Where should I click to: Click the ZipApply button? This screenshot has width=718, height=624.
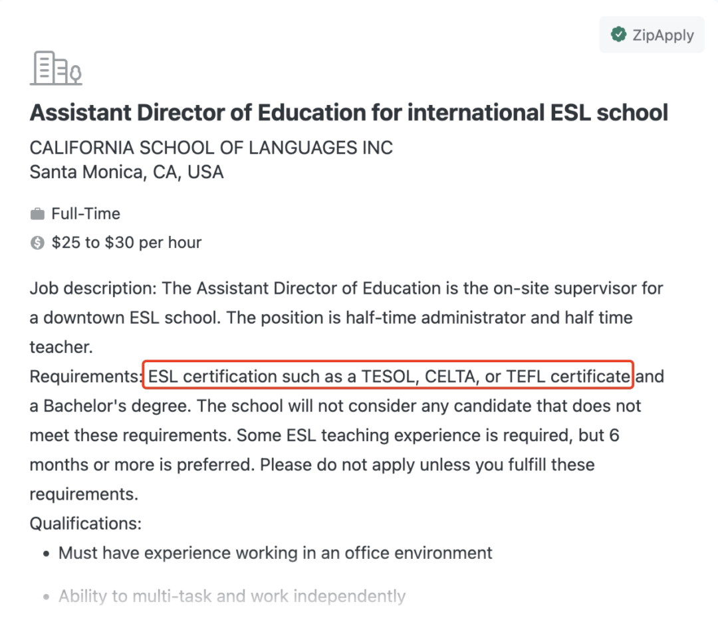tap(652, 35)
